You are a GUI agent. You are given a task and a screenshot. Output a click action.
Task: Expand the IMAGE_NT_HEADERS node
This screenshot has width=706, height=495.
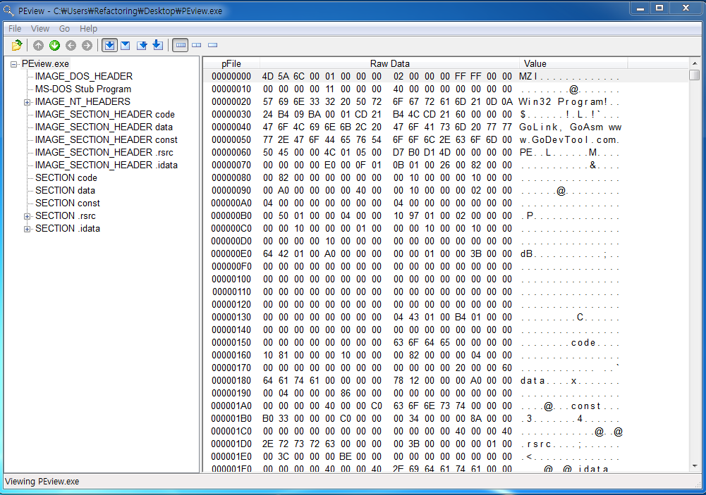27,102
